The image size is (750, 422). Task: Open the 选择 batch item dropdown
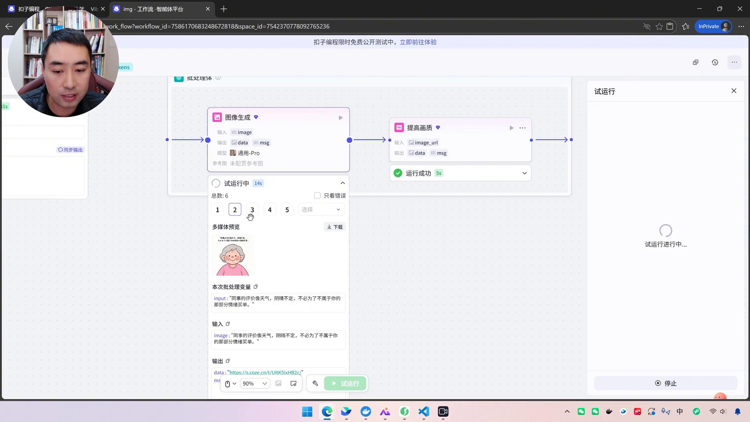(x=321, y=210)
